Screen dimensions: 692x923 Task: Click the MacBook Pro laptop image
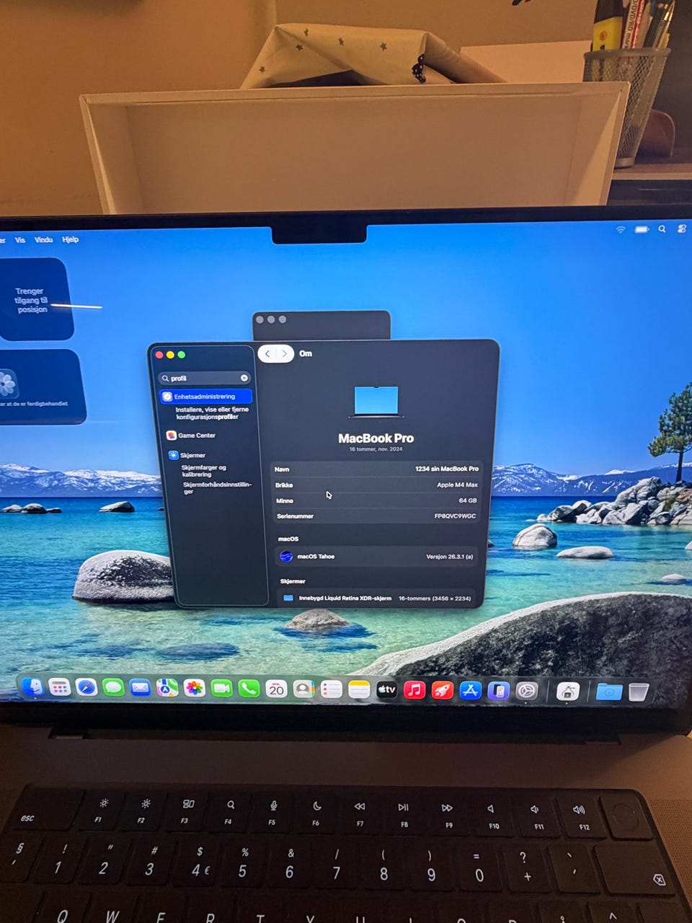376,402
